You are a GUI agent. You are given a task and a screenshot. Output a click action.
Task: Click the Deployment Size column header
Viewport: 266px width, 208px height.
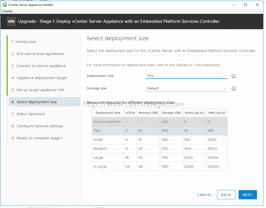pos(108,113)
